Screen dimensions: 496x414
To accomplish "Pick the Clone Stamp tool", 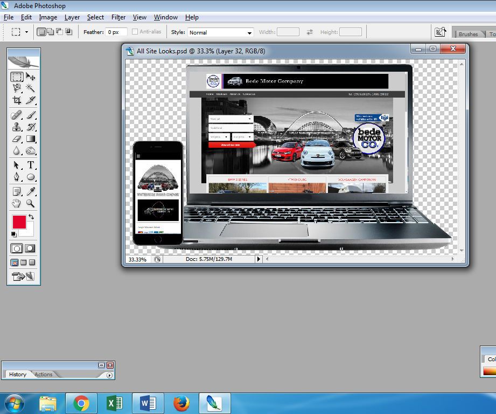I will [x=17, y=127].
